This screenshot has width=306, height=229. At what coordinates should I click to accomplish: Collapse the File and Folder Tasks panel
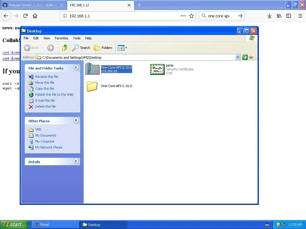[x=76, y=68]
